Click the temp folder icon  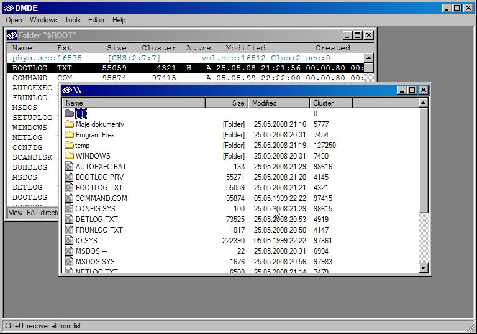(70, 145)
